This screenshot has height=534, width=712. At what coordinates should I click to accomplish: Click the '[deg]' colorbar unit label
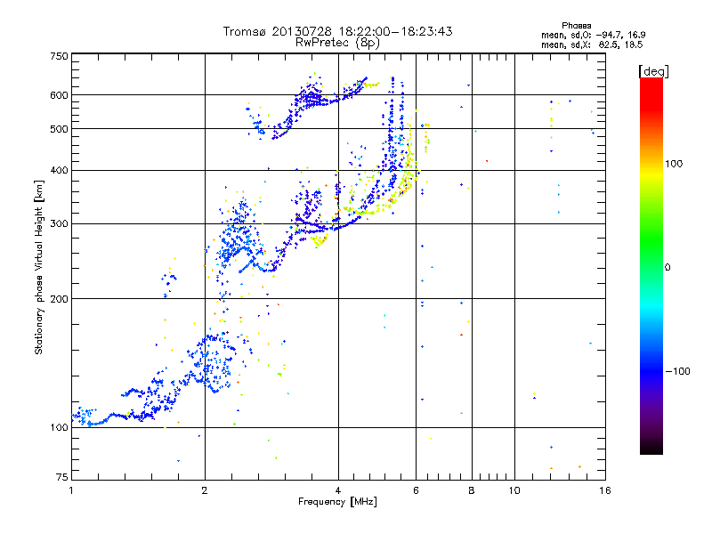pos(653,71)
